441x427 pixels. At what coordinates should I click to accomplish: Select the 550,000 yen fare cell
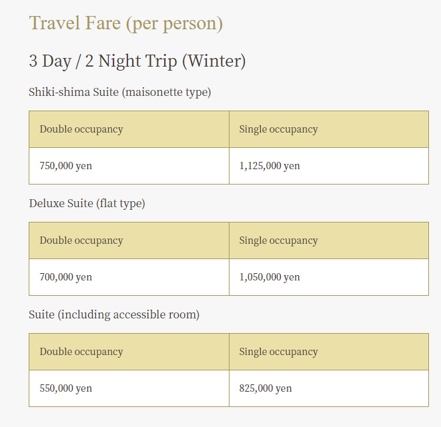coord(129,388)
